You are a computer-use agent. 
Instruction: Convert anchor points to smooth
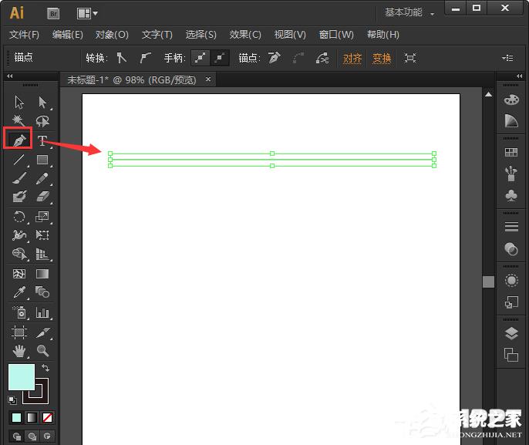pos(146,58)
